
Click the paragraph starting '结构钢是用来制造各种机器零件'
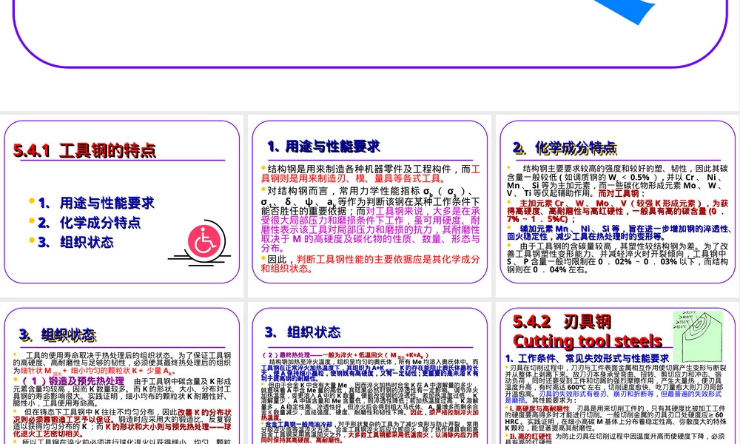tap(371, 174)
